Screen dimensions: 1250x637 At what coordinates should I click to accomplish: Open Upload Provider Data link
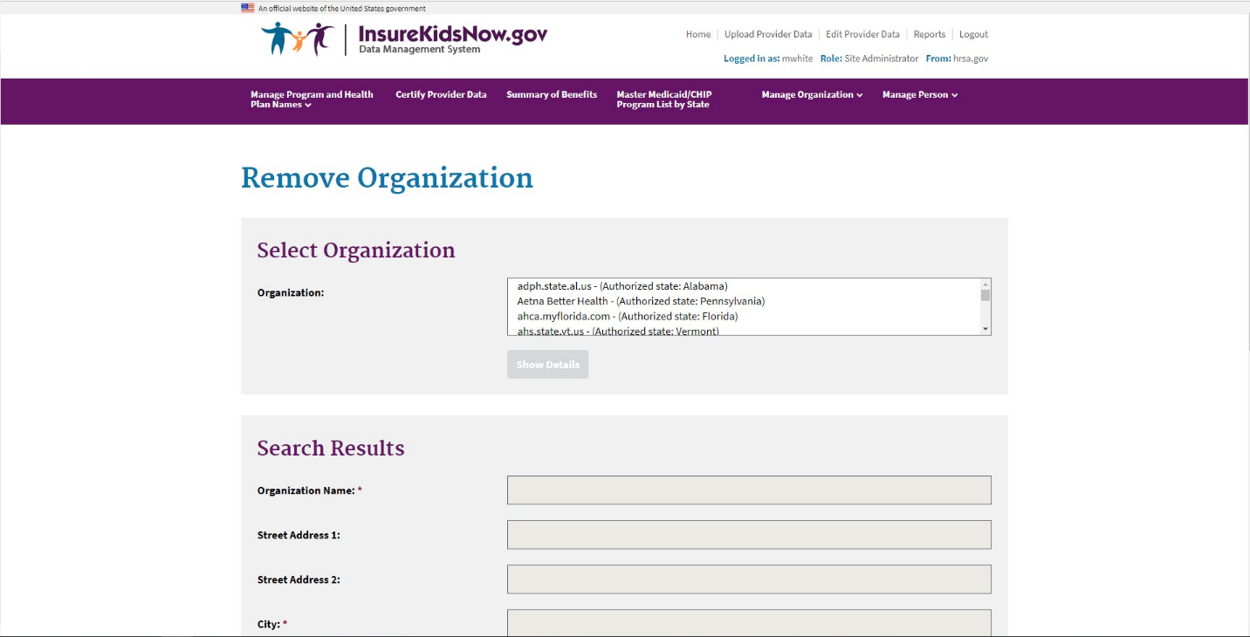(768, 34)
